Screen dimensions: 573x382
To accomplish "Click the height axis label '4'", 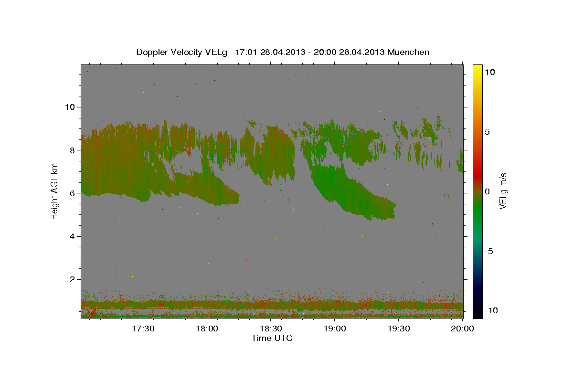I will point(72,236).
